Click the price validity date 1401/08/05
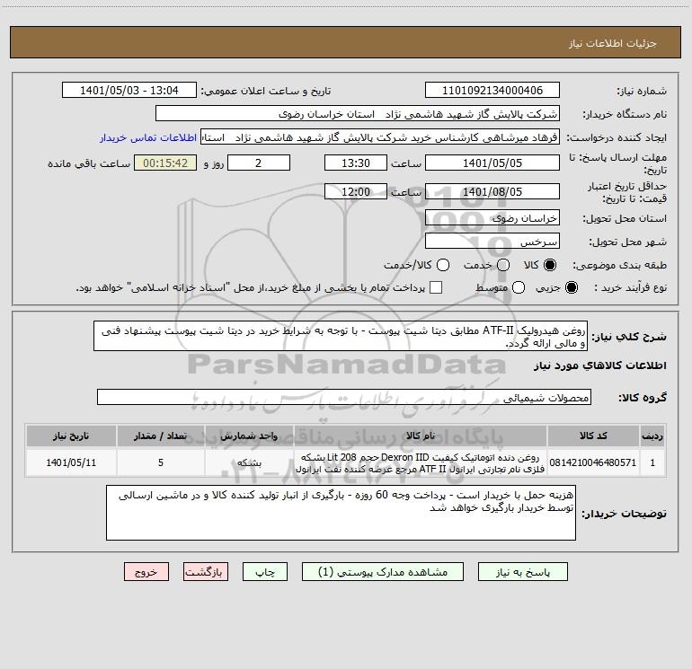The height and width of the screenshot is (669, 692). pyautogui.click(x=492, y=191)
